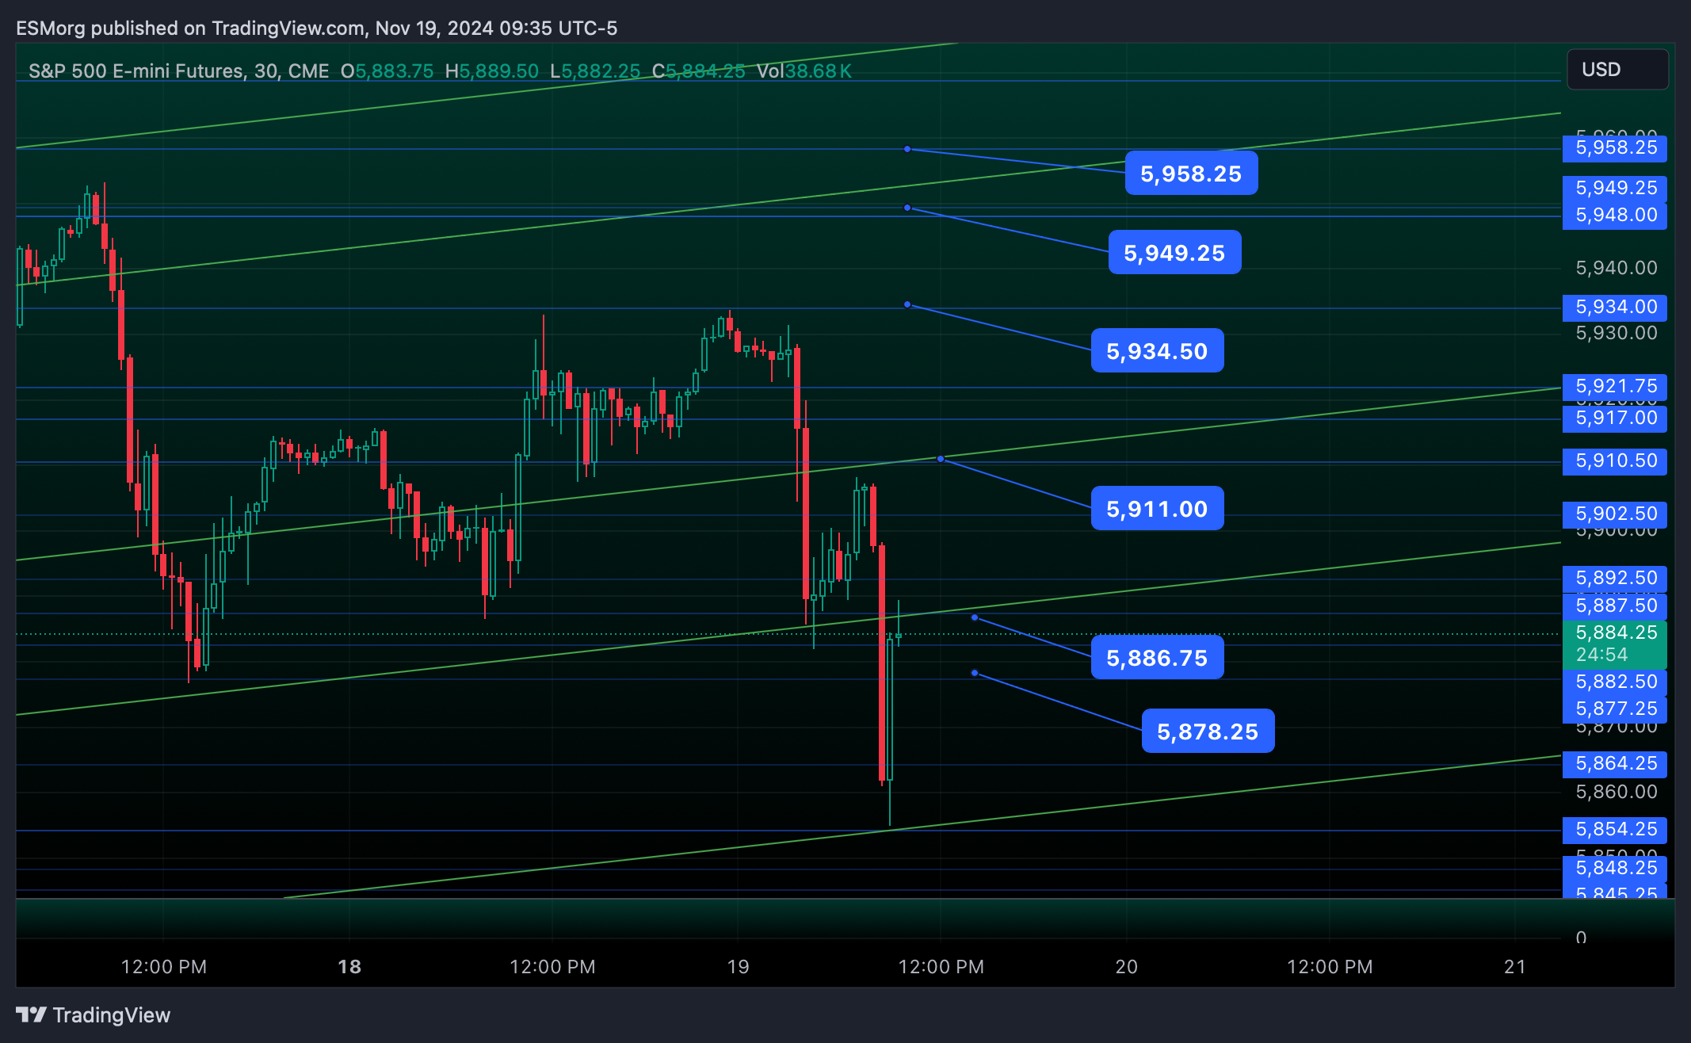Click the 5,948.00 price axis label

(1615, 216)
